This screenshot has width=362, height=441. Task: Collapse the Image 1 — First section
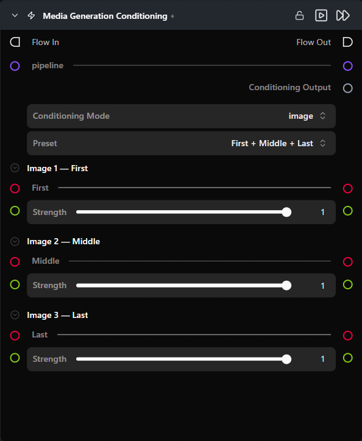pos(15,168)
